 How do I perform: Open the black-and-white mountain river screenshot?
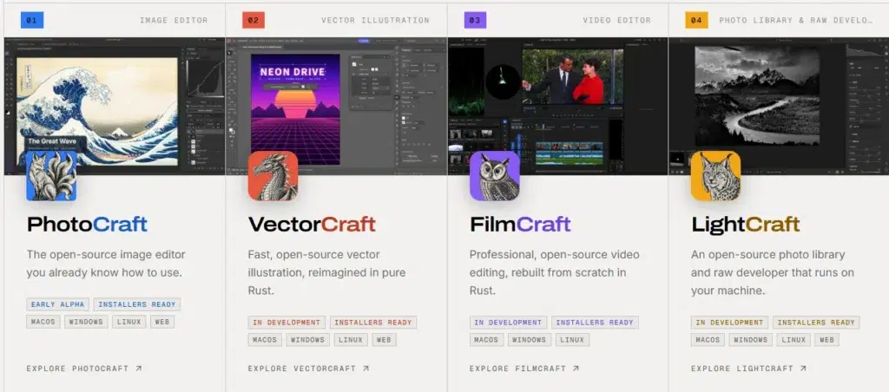779,106
